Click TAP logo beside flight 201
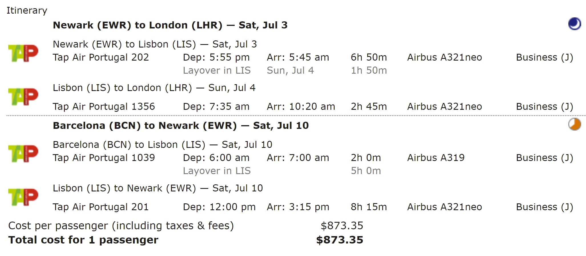This screenshot has width=586, height=256. point(23,197)
